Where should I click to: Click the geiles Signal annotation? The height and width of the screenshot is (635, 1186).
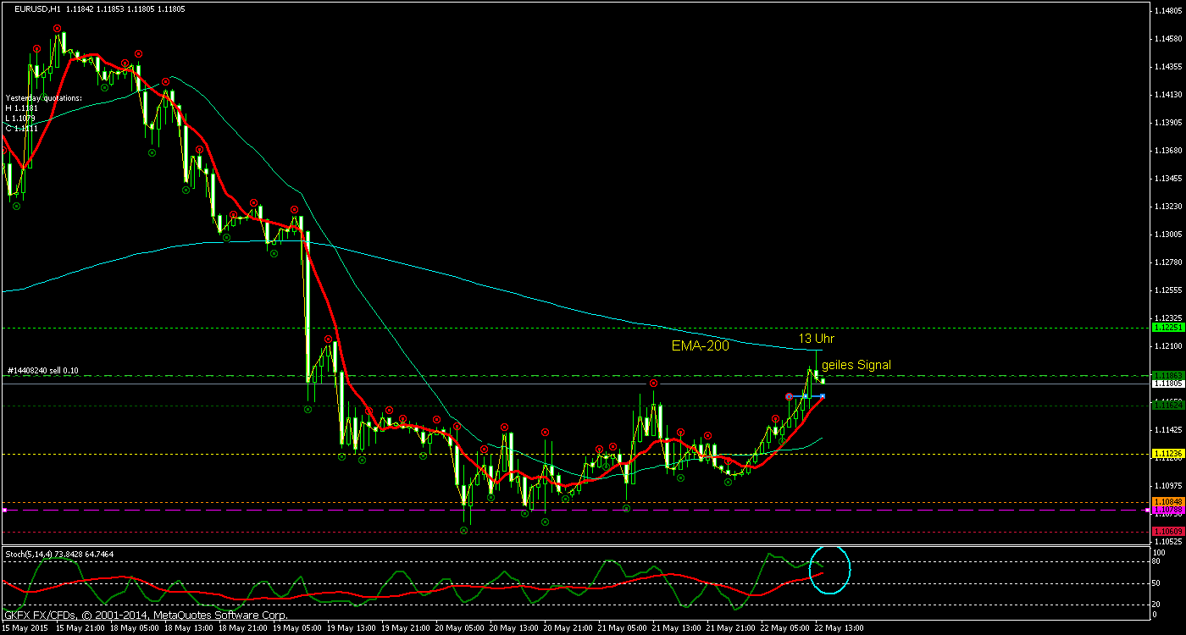pos(856,366)
